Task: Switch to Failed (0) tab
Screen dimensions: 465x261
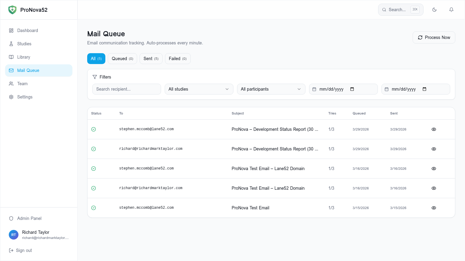Action: [x=178, y=59]
